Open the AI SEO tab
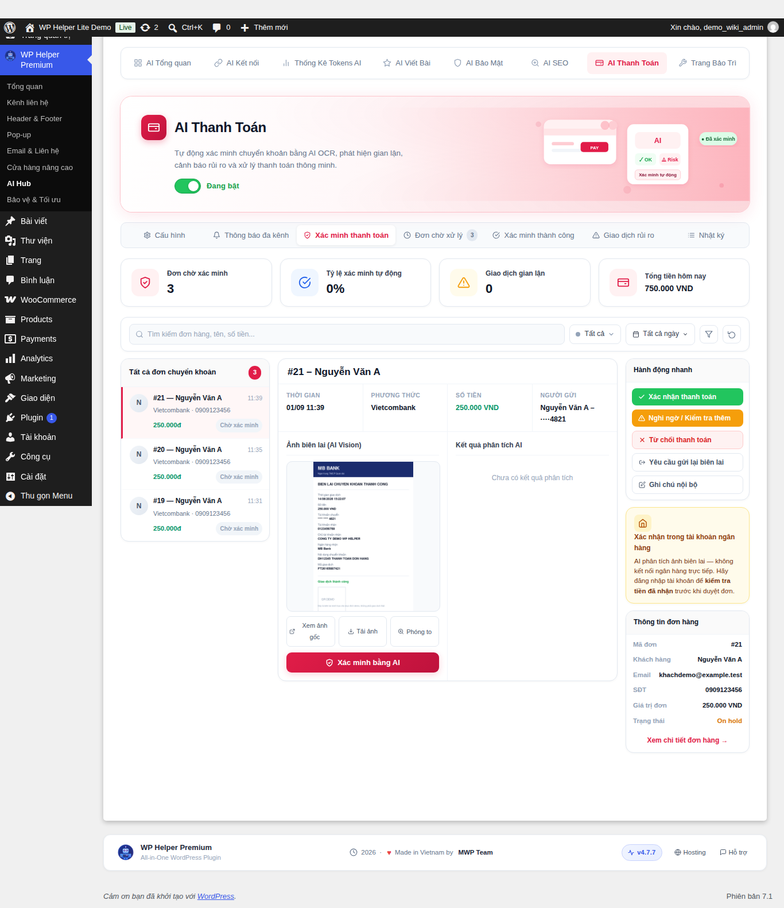784x908 pixels. click(550, 63)
